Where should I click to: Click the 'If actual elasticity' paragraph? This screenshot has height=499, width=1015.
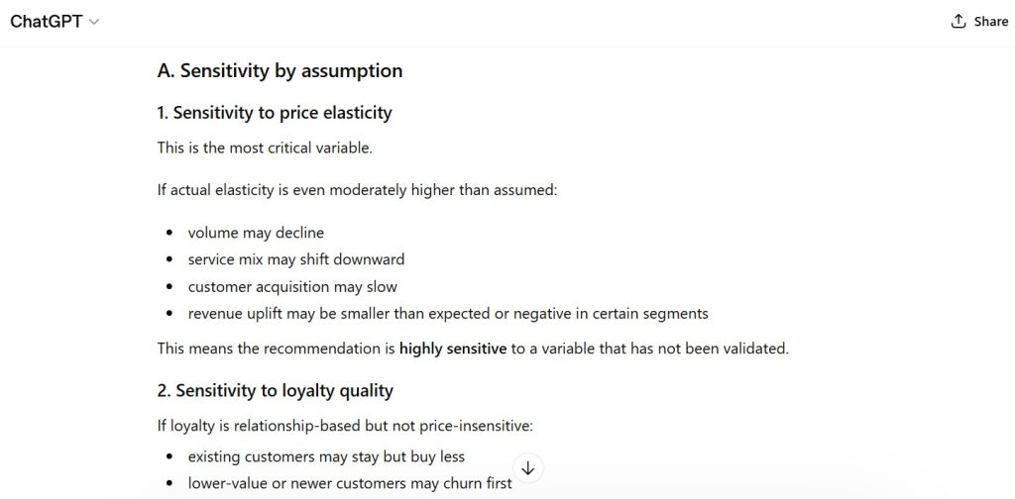point(357,188)
